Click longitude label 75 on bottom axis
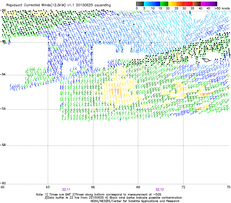 pyautogui.click(x=229, y=187)
